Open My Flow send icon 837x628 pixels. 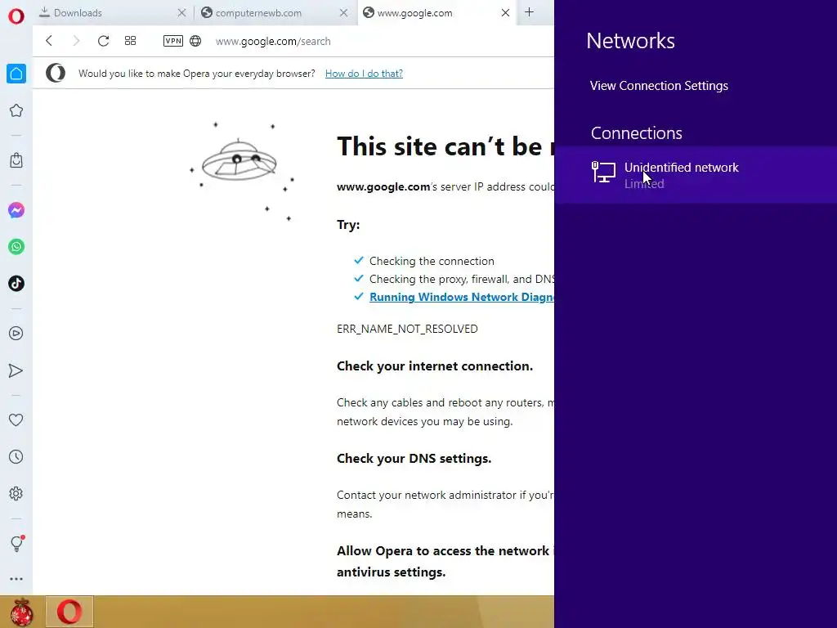point(16,370)
